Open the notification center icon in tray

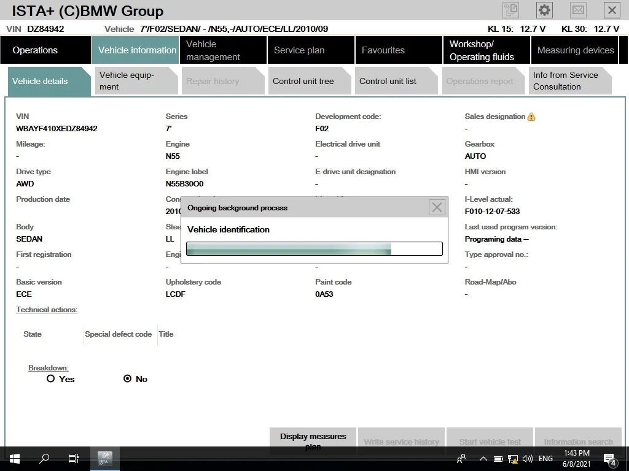point(609,459)
